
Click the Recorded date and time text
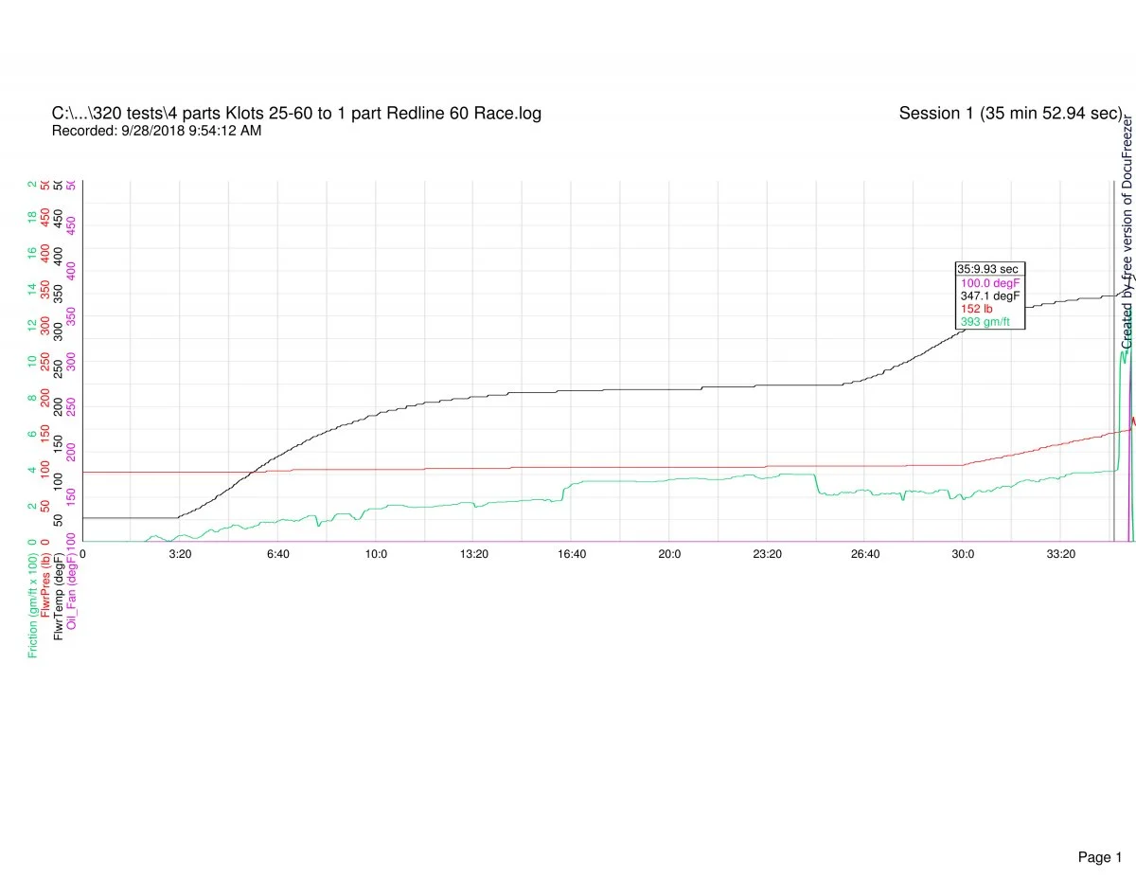[x=156, y=131]
